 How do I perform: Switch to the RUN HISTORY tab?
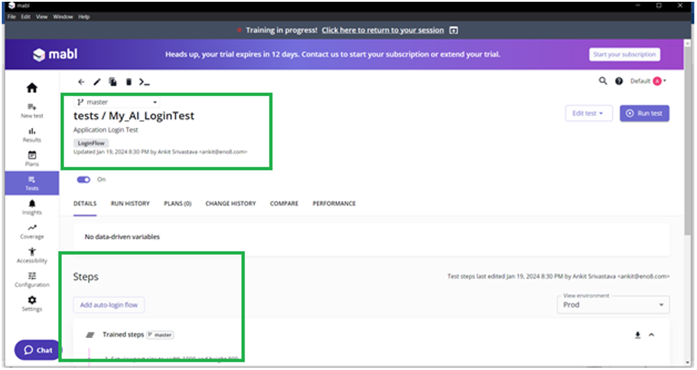coord(130,204)
